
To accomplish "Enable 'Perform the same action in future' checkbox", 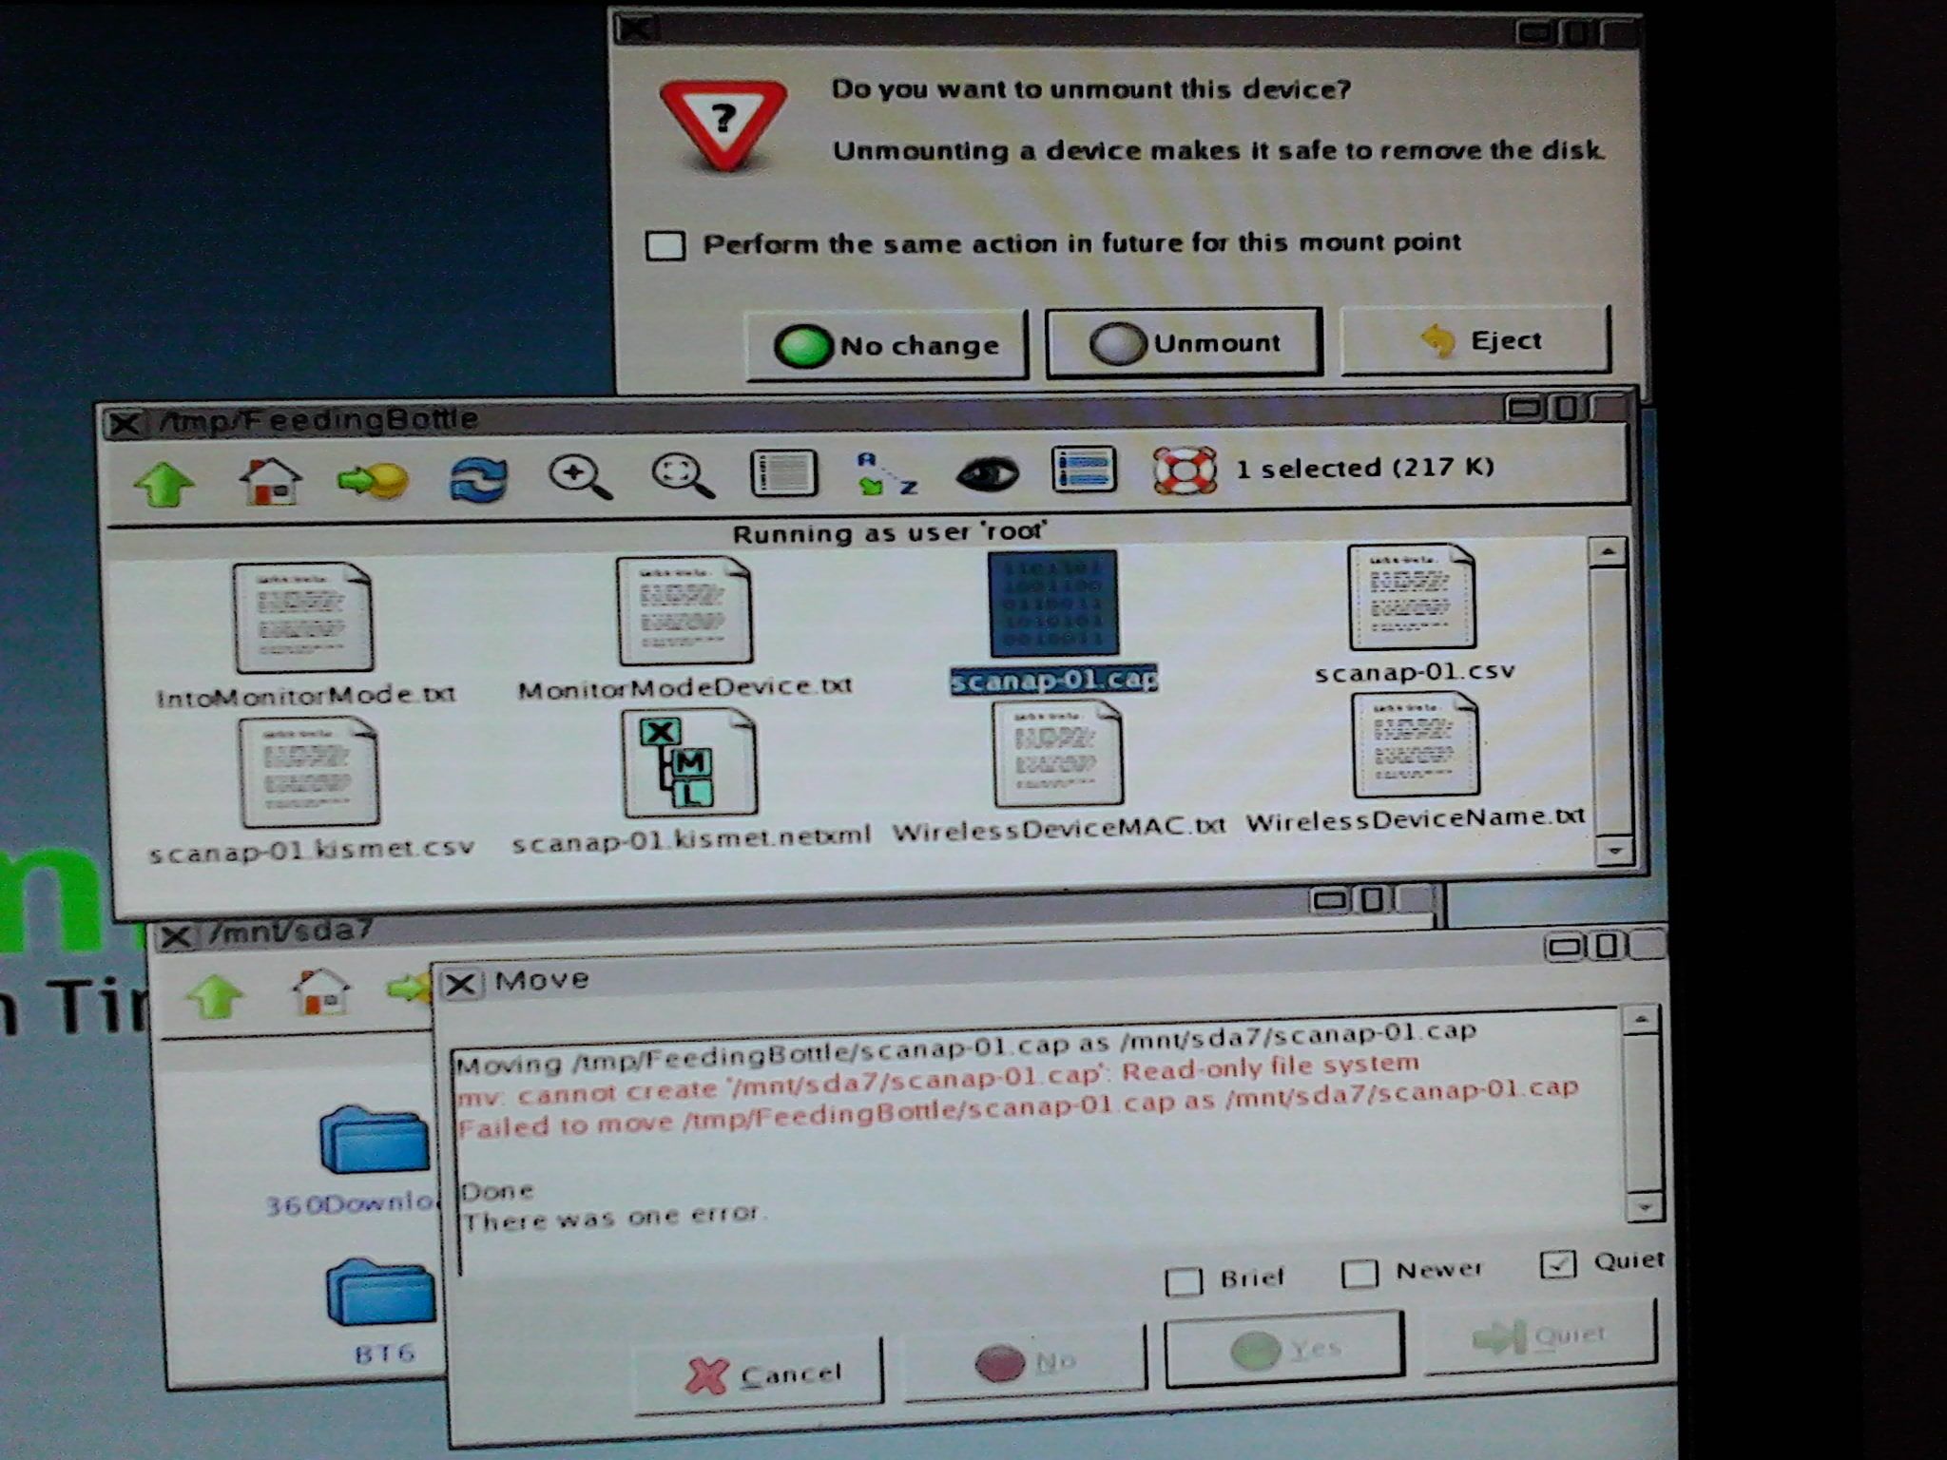I will (x=665, y=245).
